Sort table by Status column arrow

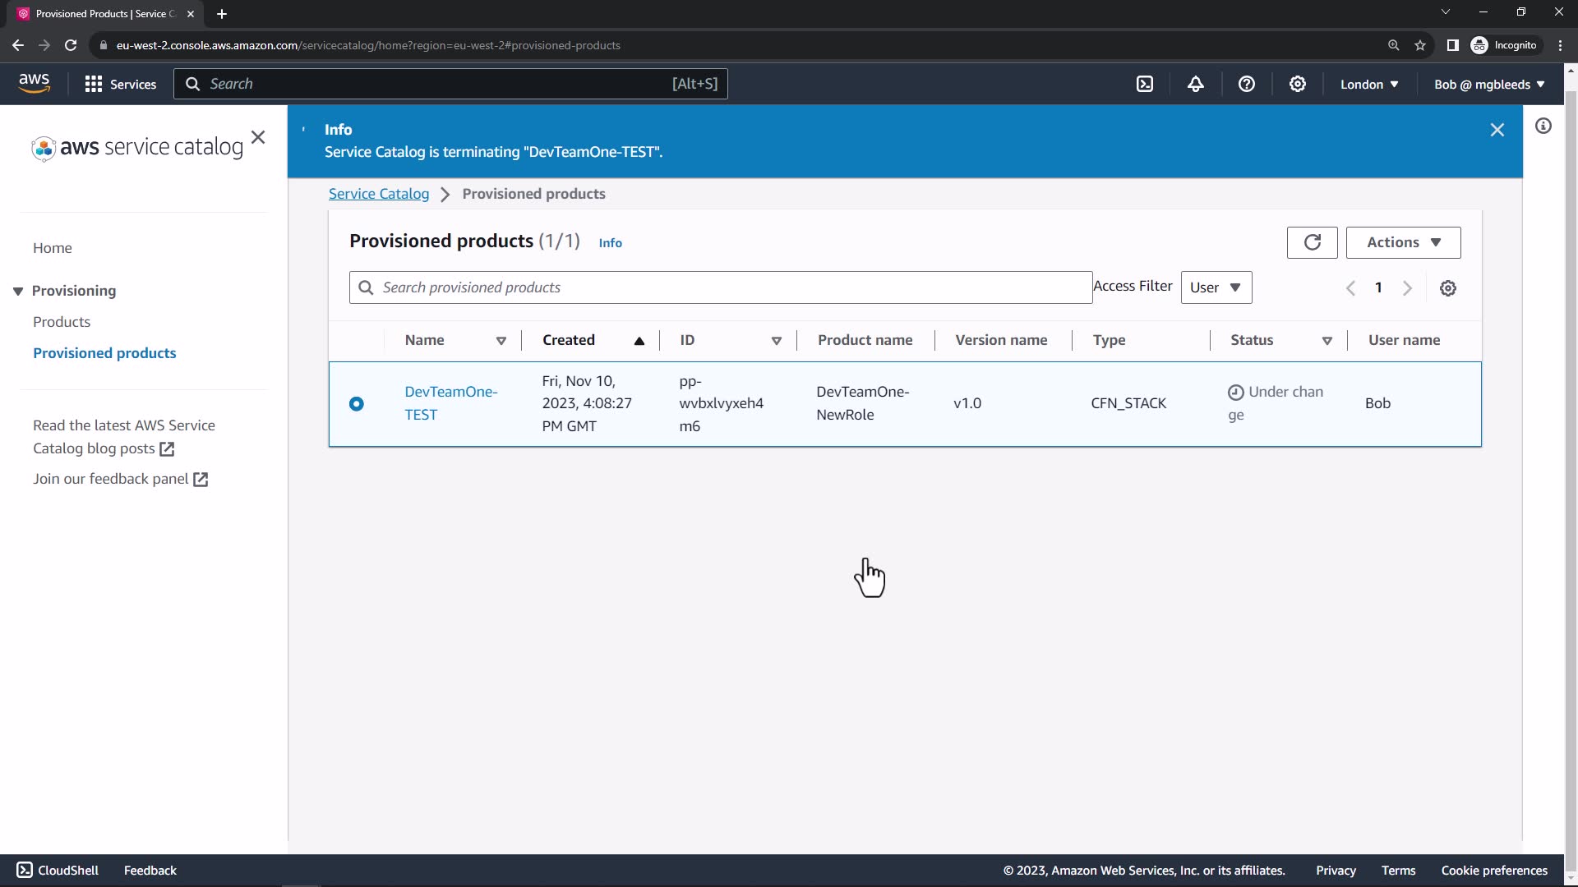(x=1327, y=341)
